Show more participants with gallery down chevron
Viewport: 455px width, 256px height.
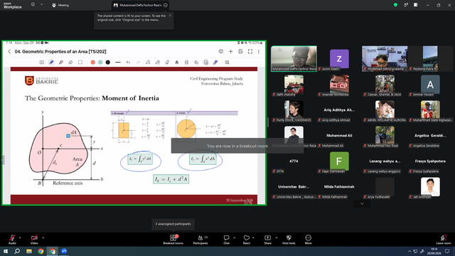tap(362, 204)
